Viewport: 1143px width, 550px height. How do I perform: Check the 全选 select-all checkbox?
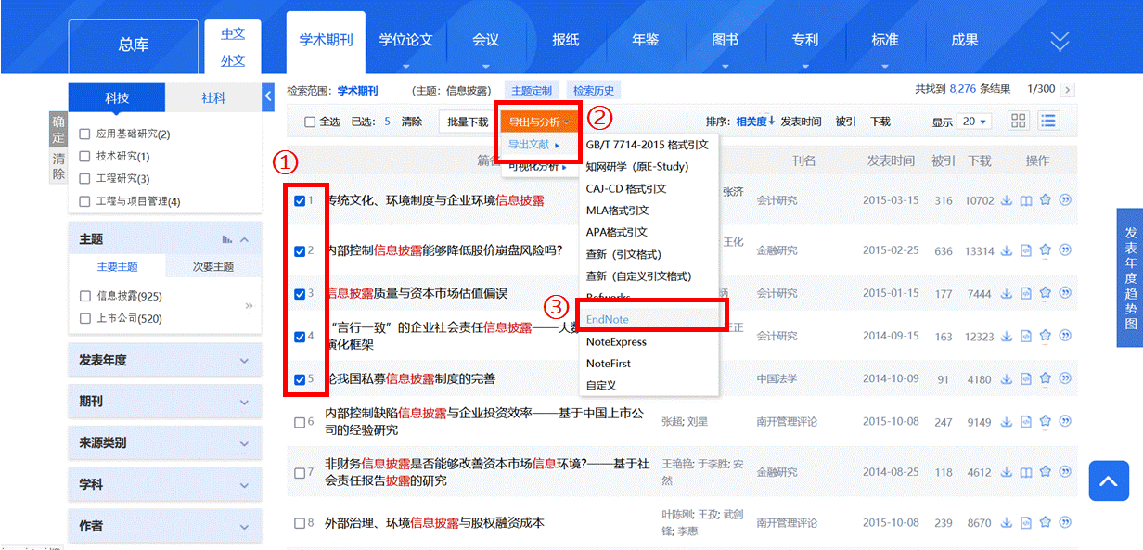(x=311, y=122)
